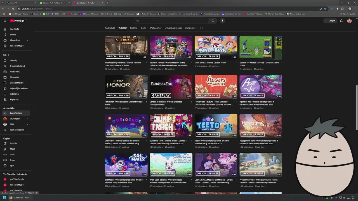Open Trendler under Keşfet
The width and height of the screenshot is (358, 201).
16,143
